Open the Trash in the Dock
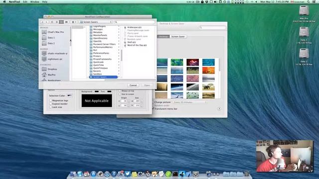Screen dimensions: 319x179 247,174
